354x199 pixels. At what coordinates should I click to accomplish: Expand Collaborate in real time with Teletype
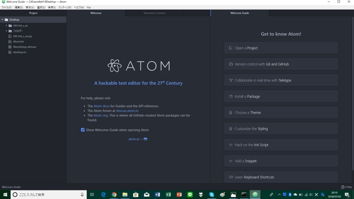(281, 80)
